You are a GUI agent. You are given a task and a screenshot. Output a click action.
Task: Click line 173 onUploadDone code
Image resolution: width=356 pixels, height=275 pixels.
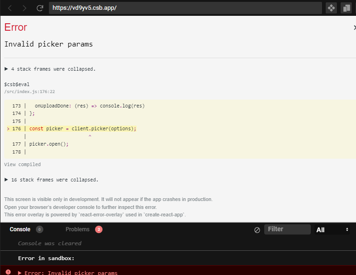coord(89,106)
